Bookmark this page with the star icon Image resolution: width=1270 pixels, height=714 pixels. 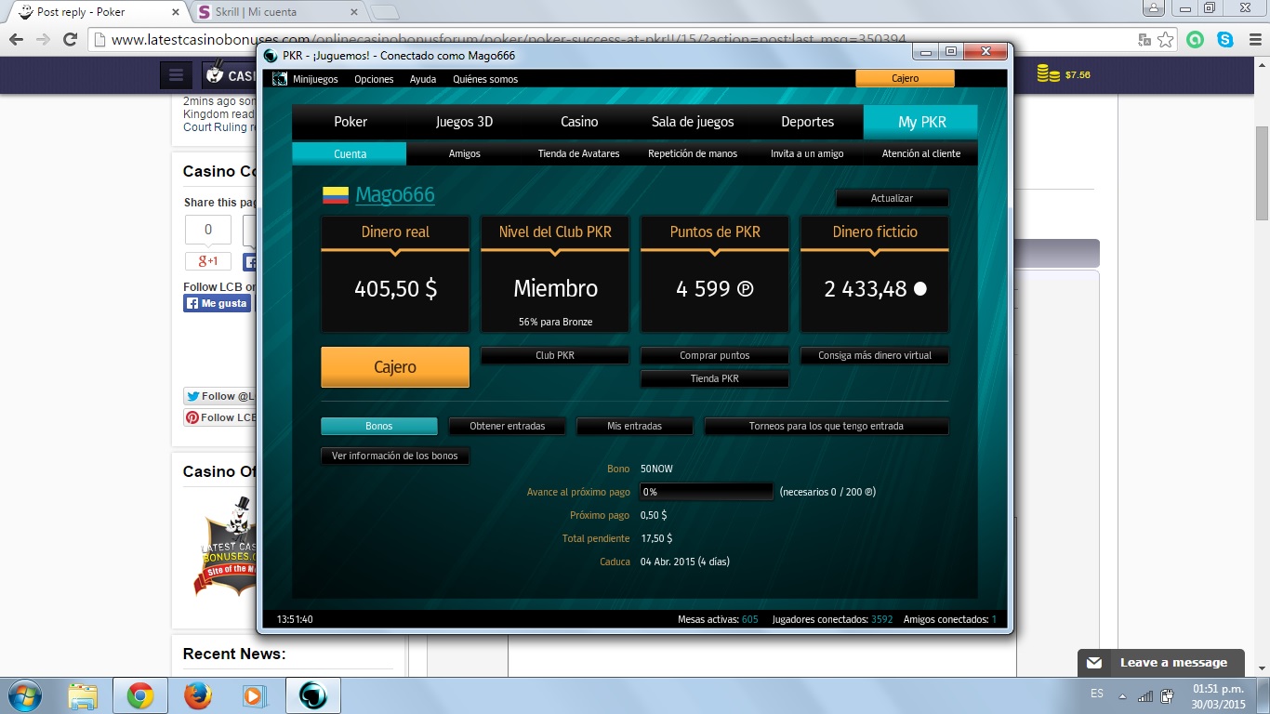click(1166, 40)
